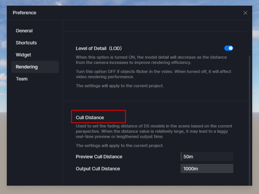259x194 pixels.
Task: Click the Preview Cull Distance 50m field
Action: (207, 156)
